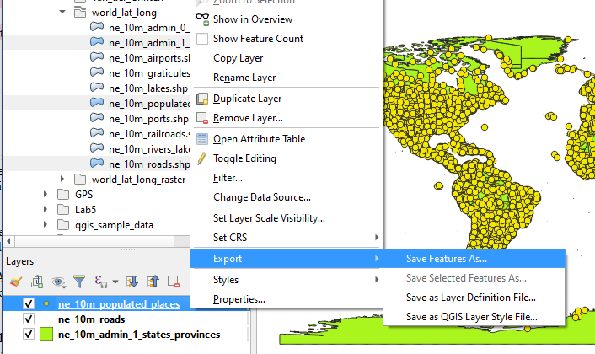The height and width of the screenshot is (354, 595).
Task: Expand the GPS folder in browser
Action: (x=47, y=194)
